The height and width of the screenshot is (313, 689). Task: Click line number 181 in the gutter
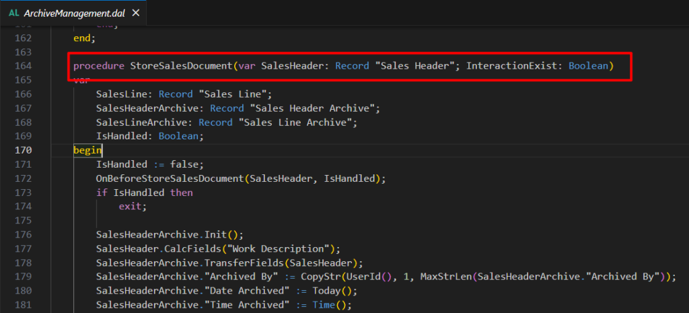pos(23,304)
